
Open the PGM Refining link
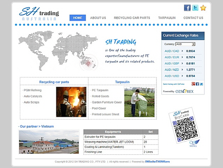click(x=32, y=90)
